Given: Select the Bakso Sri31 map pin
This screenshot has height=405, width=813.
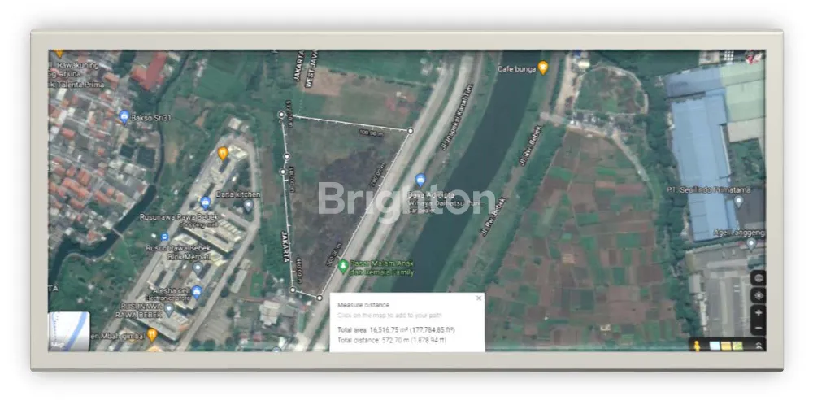Looking at the screenshot, I should [124, 116].
